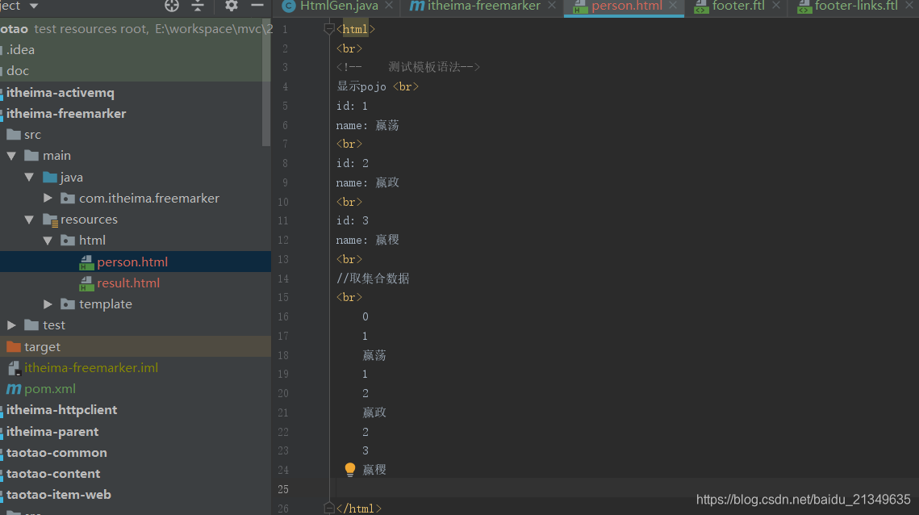Click footer-links.ftl tab file icon
The height and width of the screenshot is (515, 919).
804,6
